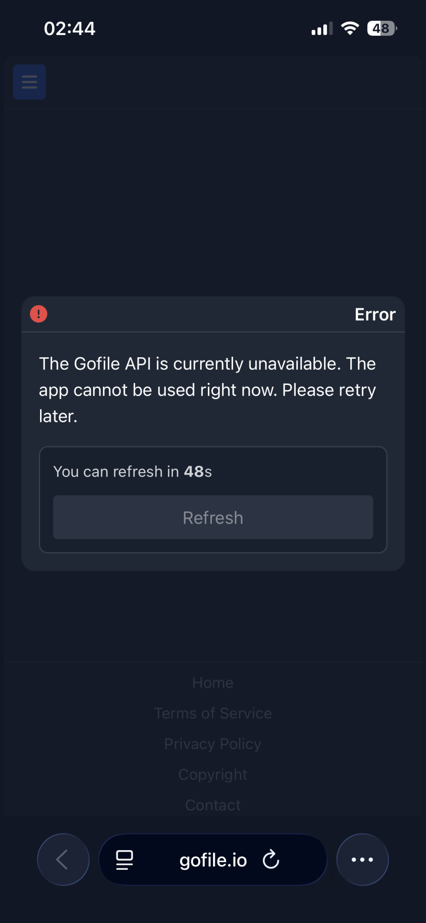Viewport: 426px width, 923px height.
Task: Click the Refresh button
Action: point(213,517)
